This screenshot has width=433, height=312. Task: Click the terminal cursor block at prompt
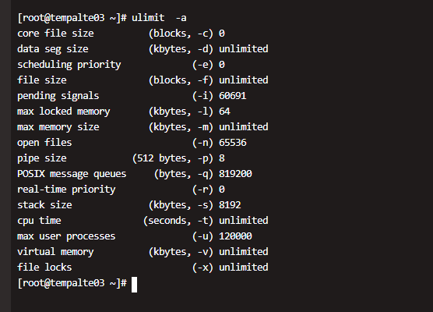pos(134,285)
